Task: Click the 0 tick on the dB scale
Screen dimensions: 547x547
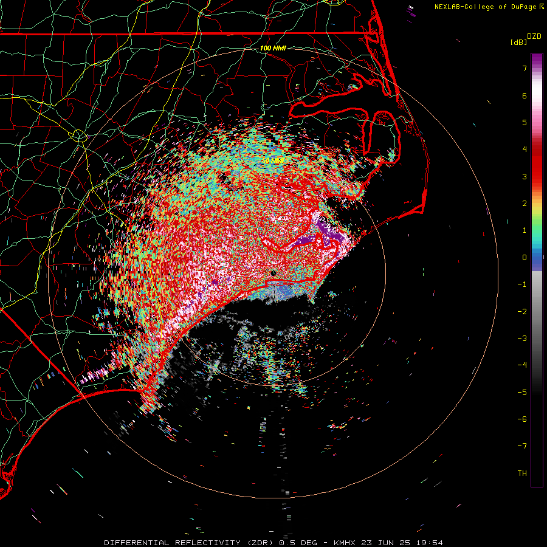Action: tap(525, 258)
